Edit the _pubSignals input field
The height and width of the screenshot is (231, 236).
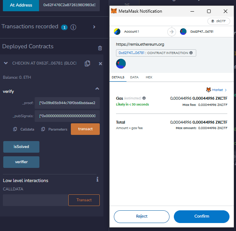[67, 116]
